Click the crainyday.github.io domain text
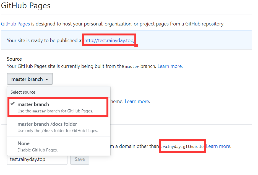The image size is (258, 175). coord(182,146)
